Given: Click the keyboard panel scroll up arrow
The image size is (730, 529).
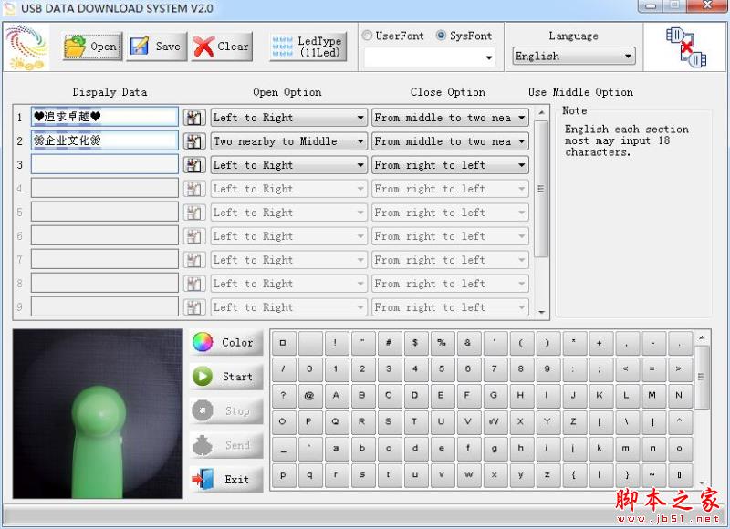Looking at the screenshot, I should pos(702,337).
